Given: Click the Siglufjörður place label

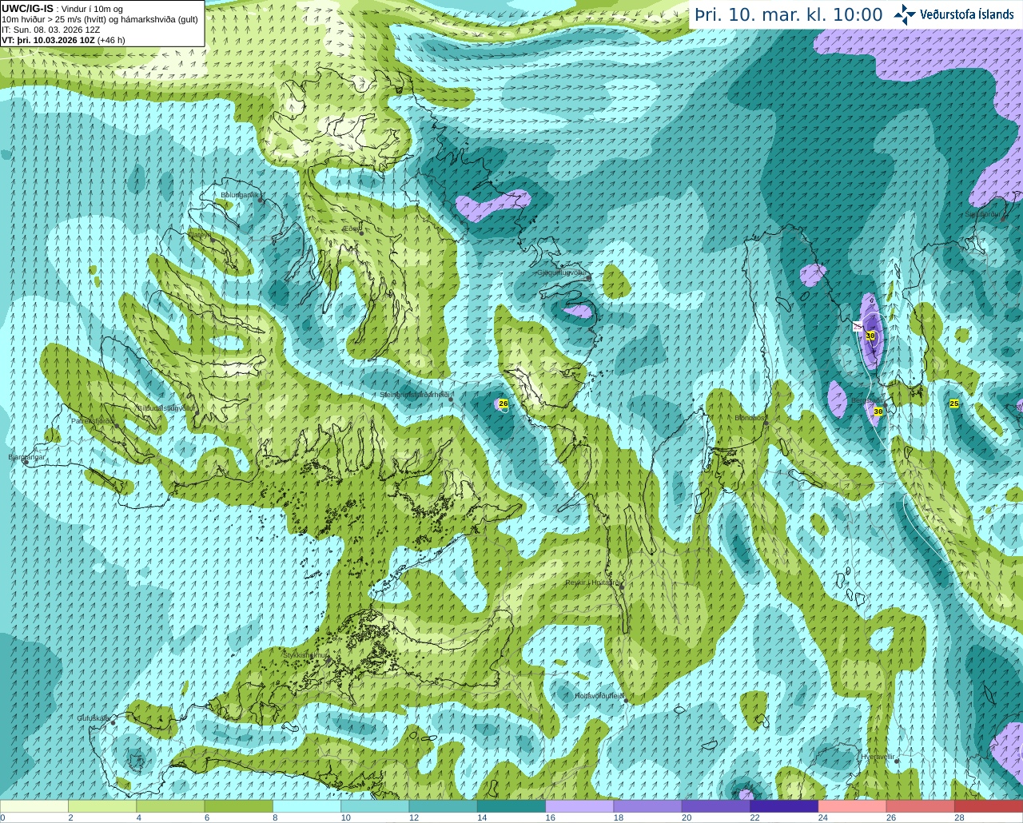Looking at the screenshot, I should [x=983, y=214].
